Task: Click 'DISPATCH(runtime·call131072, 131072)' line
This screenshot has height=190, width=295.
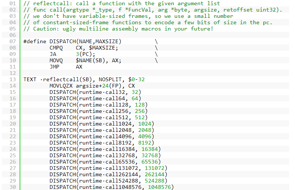Action: (109, 168)
